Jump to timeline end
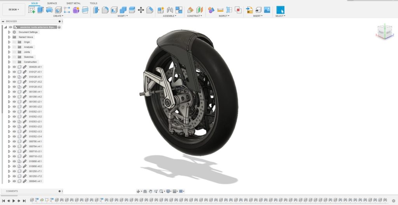This screenshot has width=398, height=205. 24,201
